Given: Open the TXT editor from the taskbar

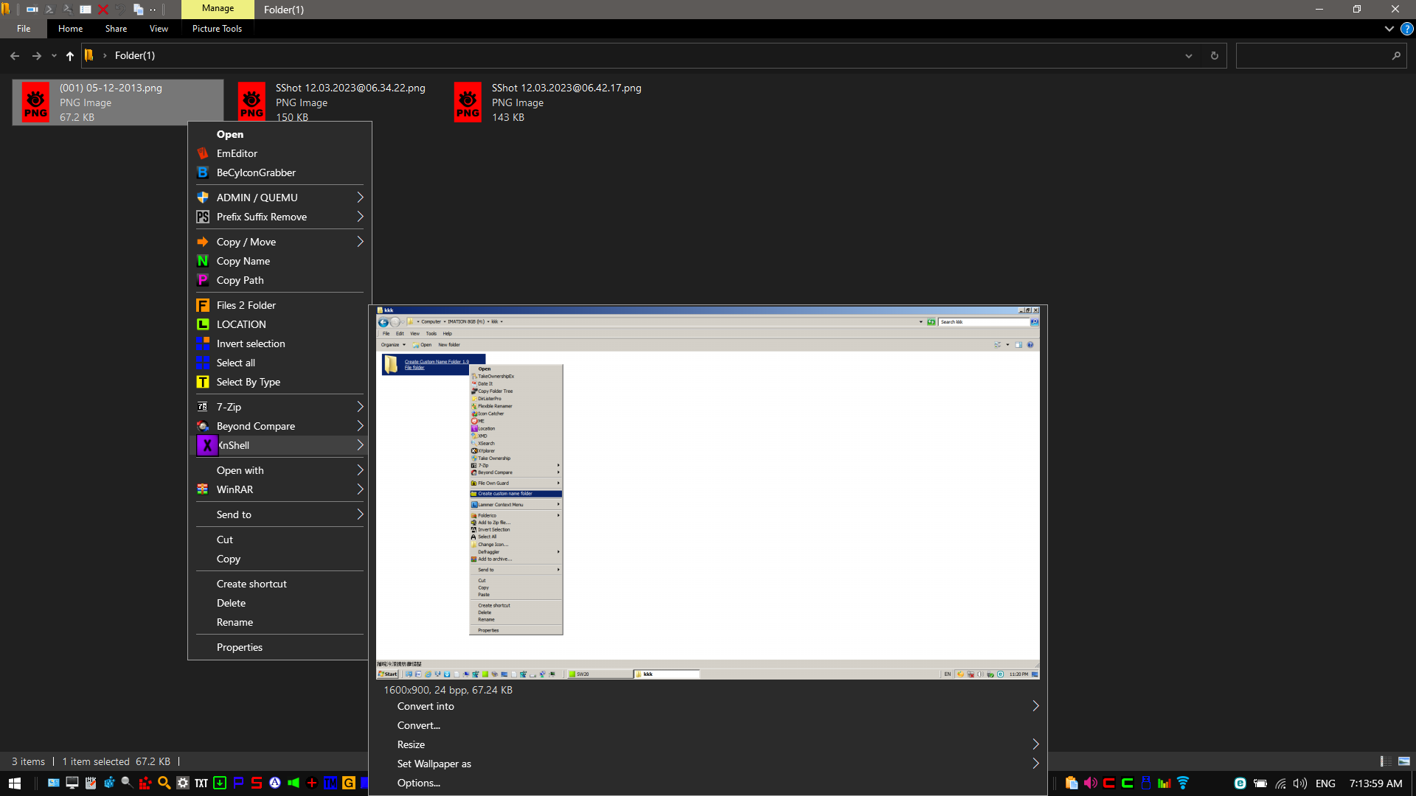Looking at the screenshot, I should pyautogui.click(x=201, y=783).
